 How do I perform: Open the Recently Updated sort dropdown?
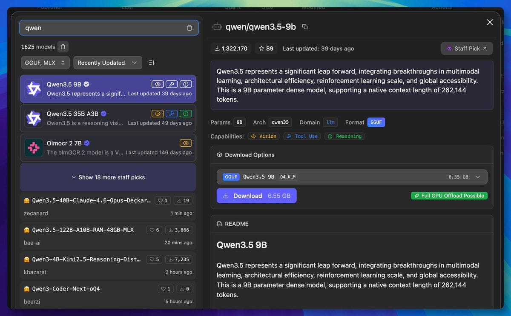coord(108,63)
